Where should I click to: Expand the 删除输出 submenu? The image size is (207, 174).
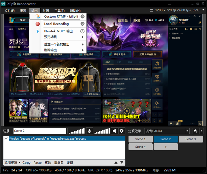pyautogui.click(x=83, y=50)
